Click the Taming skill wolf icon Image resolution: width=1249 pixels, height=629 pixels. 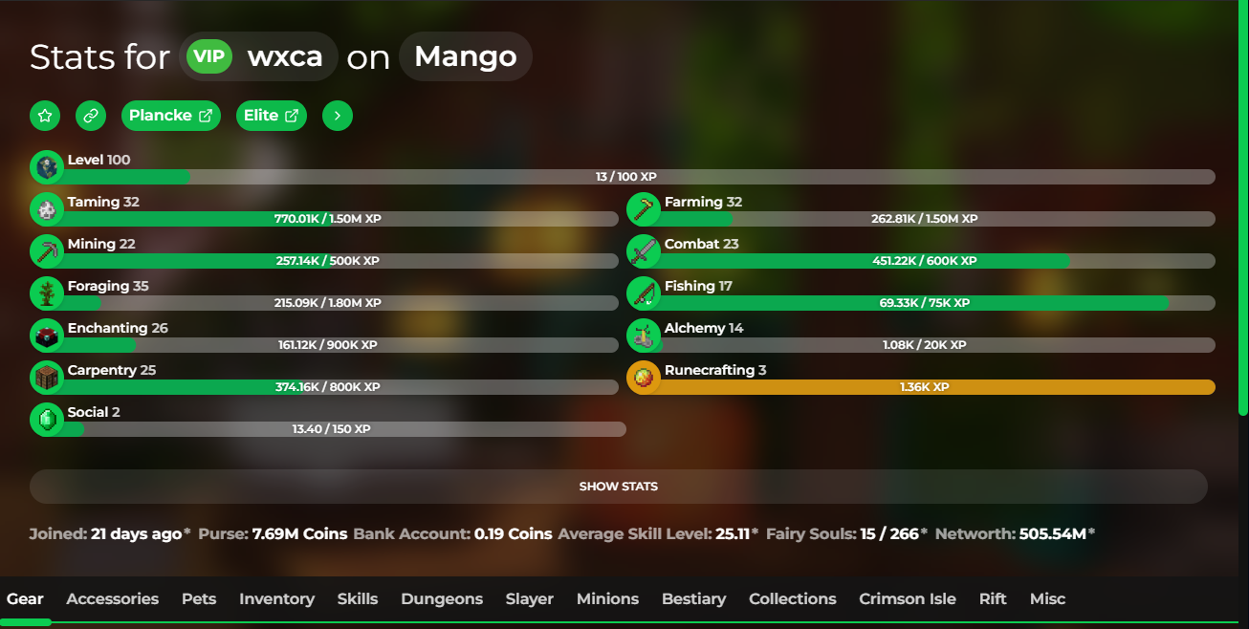[46, 209]
